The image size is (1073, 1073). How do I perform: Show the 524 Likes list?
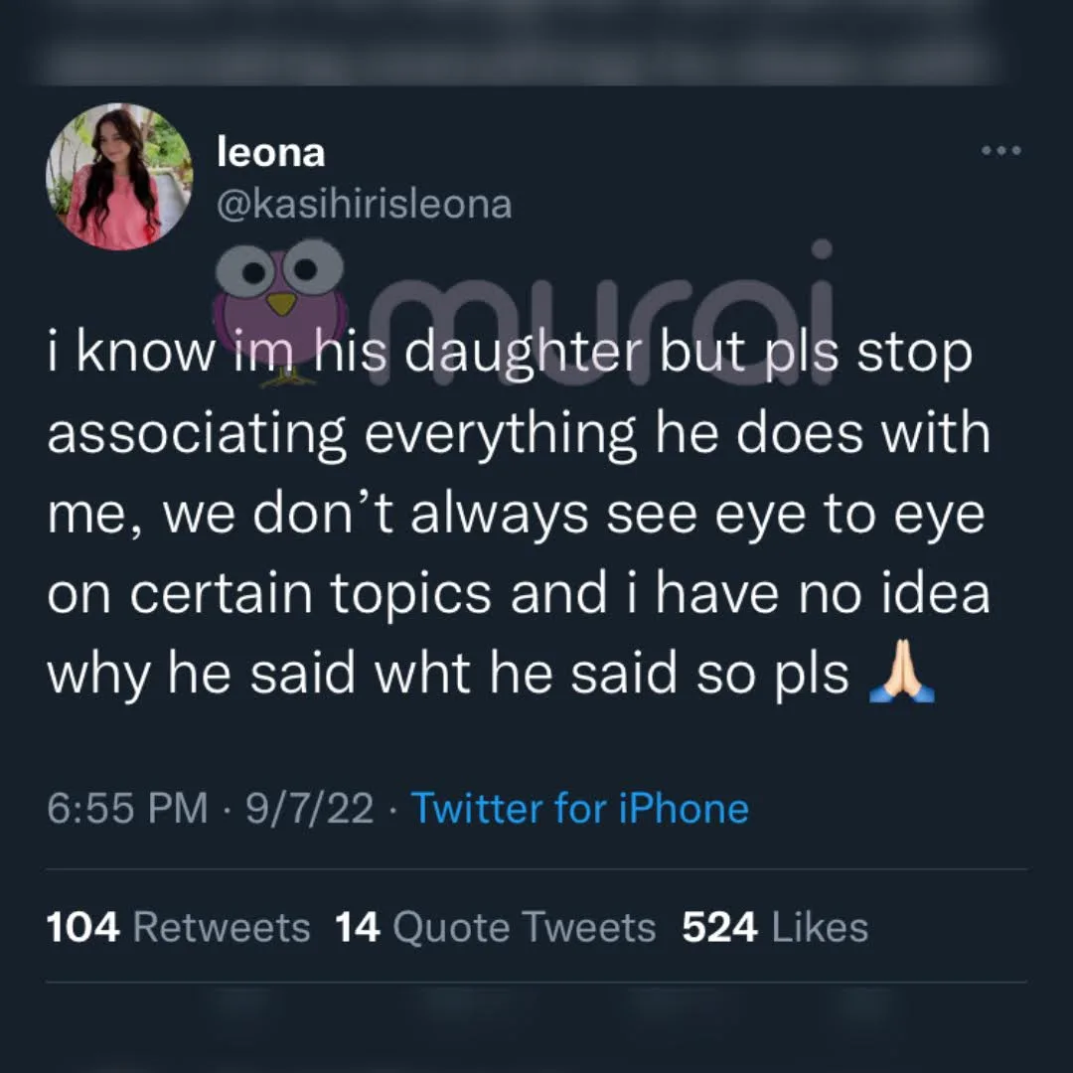point(775,927)
